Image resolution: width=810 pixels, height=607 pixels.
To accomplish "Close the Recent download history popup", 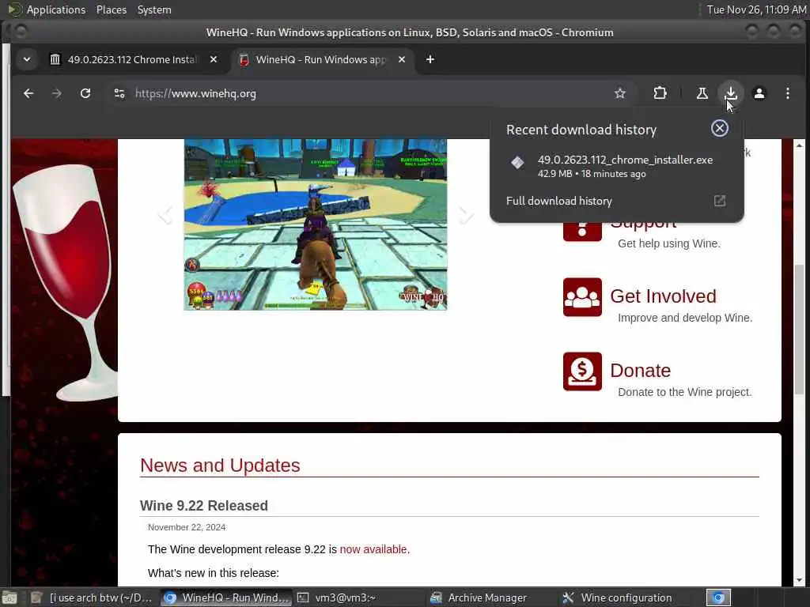I will 720,128.
